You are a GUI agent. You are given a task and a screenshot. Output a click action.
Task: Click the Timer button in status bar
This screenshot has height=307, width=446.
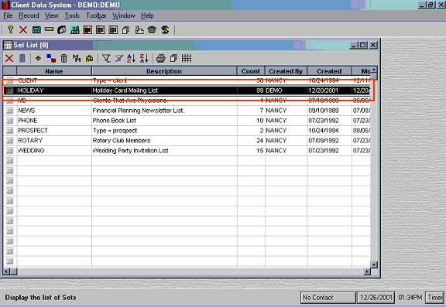pos(434,298)
